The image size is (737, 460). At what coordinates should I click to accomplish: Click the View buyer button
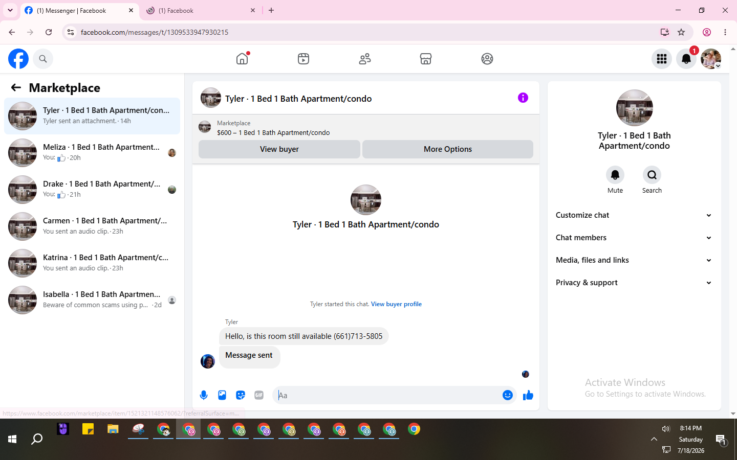(279, 149)
